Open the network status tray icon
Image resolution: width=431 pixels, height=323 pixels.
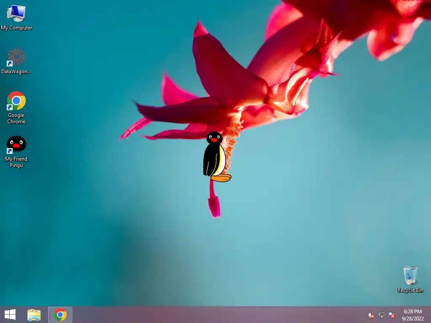pyautogui.click(x=381, y=315)
